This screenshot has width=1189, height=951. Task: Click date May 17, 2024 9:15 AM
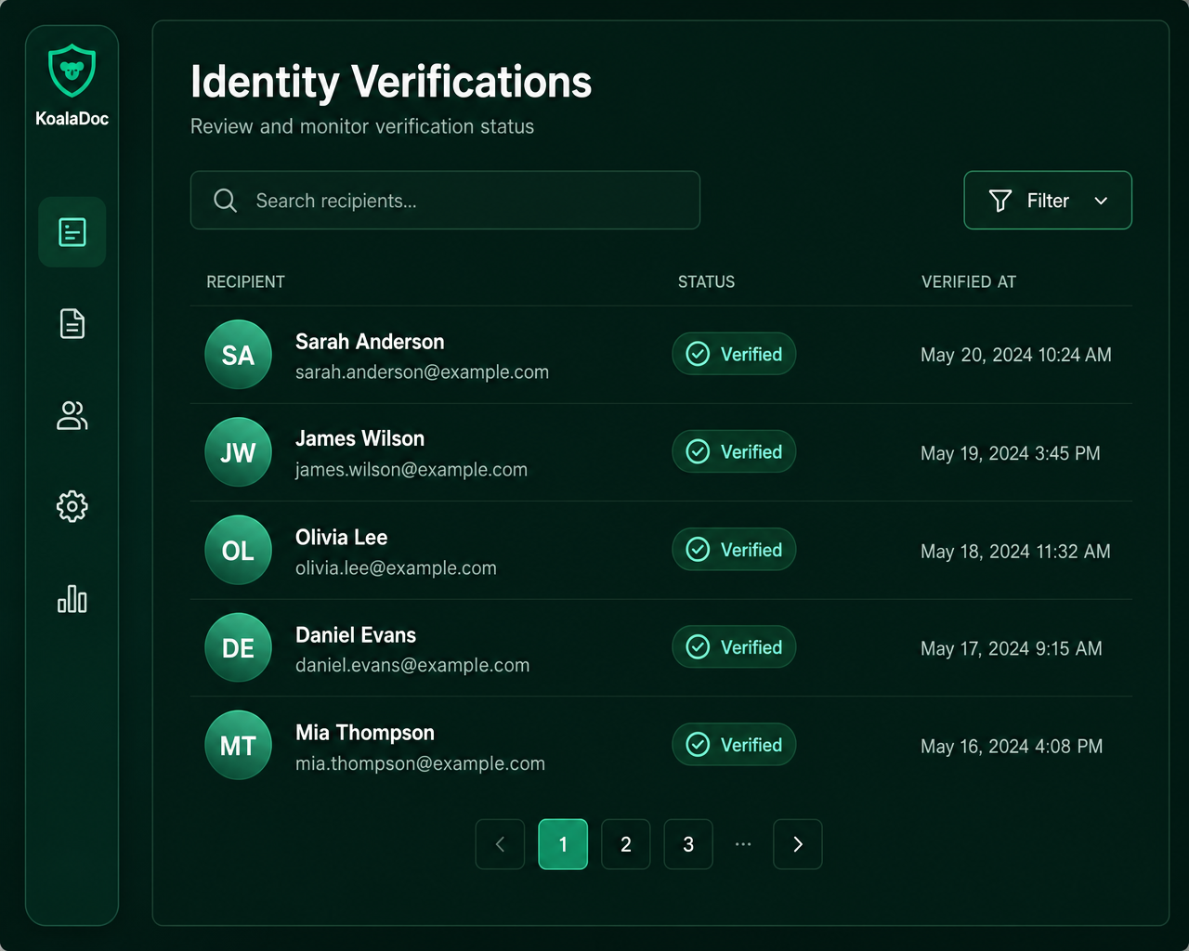pos(1012,648)
